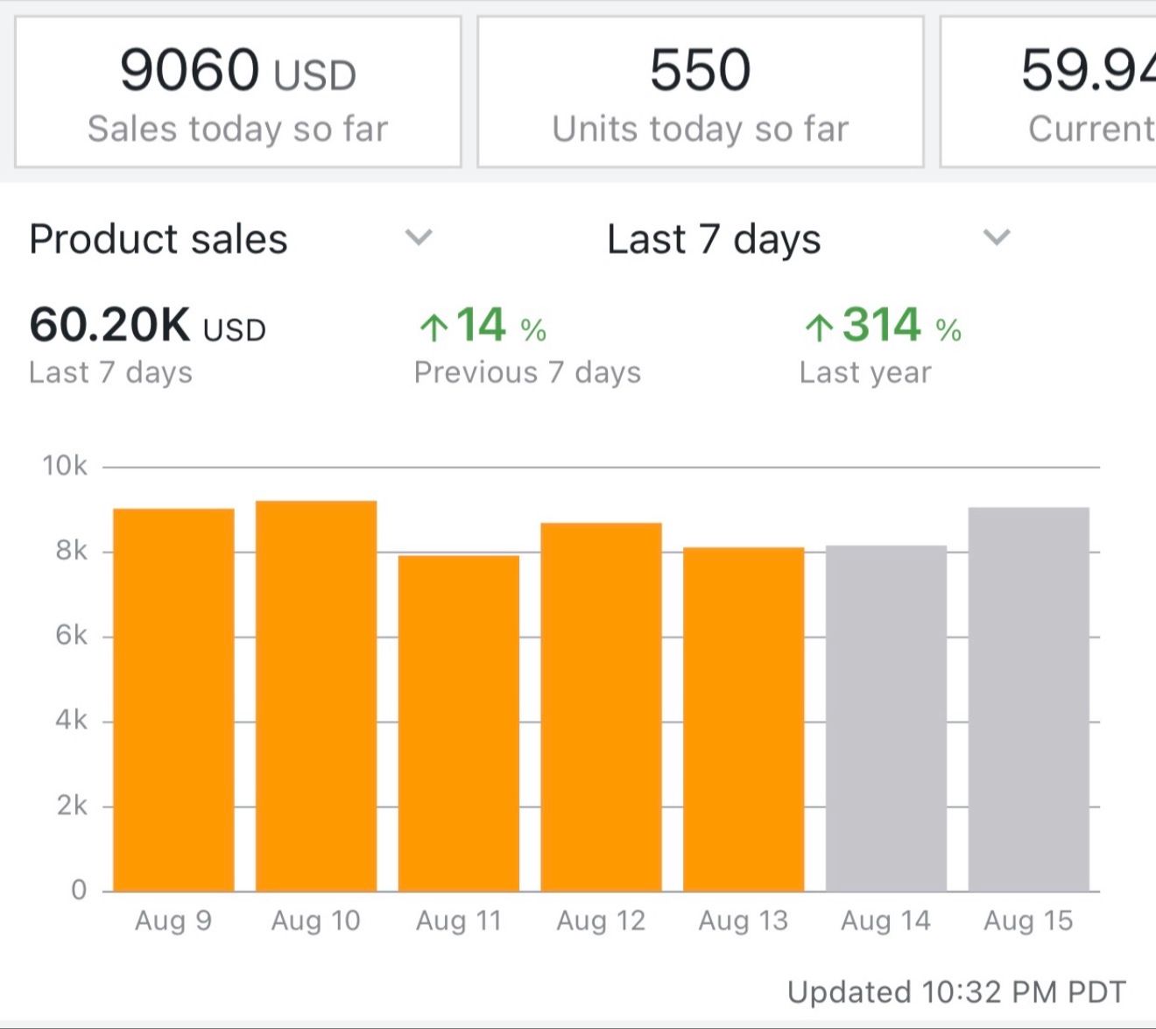Select the Aug 9 sales bar
Screen dimensions: 1156x1029
(x=173, y=701)
